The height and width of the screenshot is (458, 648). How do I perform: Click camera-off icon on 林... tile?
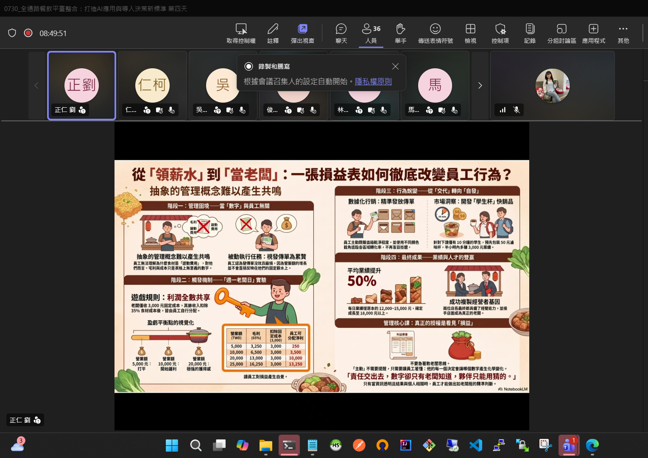click(371, 110)
